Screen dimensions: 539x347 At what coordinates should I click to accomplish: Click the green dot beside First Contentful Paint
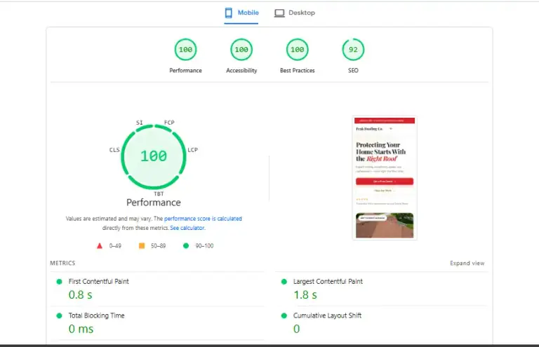[x=59, y=282]
